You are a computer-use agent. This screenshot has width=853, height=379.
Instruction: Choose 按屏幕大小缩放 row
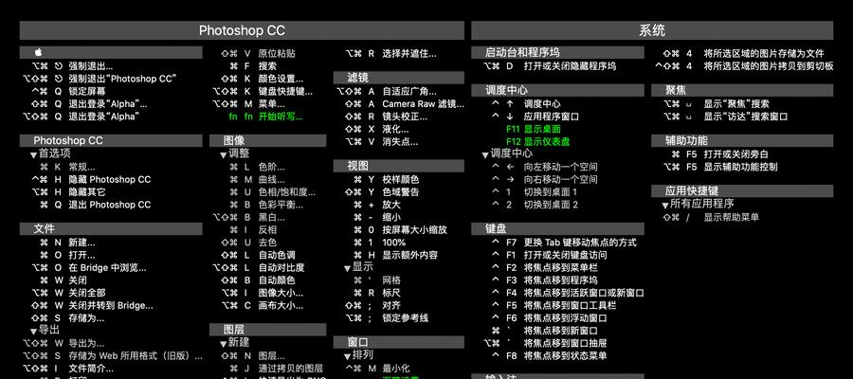coord(399,230)
